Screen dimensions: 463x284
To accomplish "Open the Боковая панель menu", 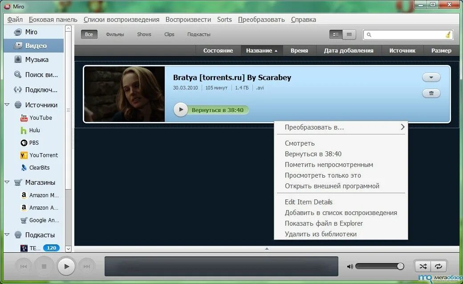I will coord(53,20).
